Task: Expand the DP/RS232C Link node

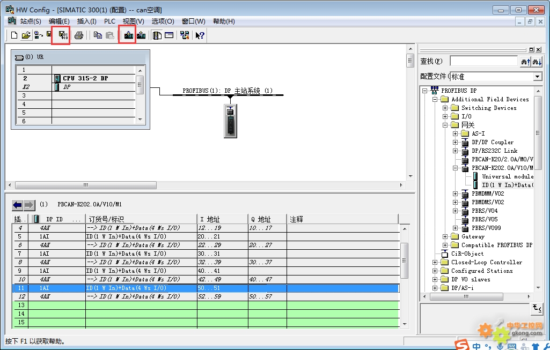Action: point(456,151)
